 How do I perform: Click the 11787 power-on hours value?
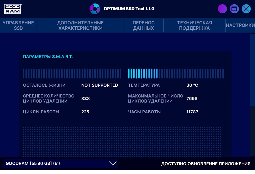[192, 112]
